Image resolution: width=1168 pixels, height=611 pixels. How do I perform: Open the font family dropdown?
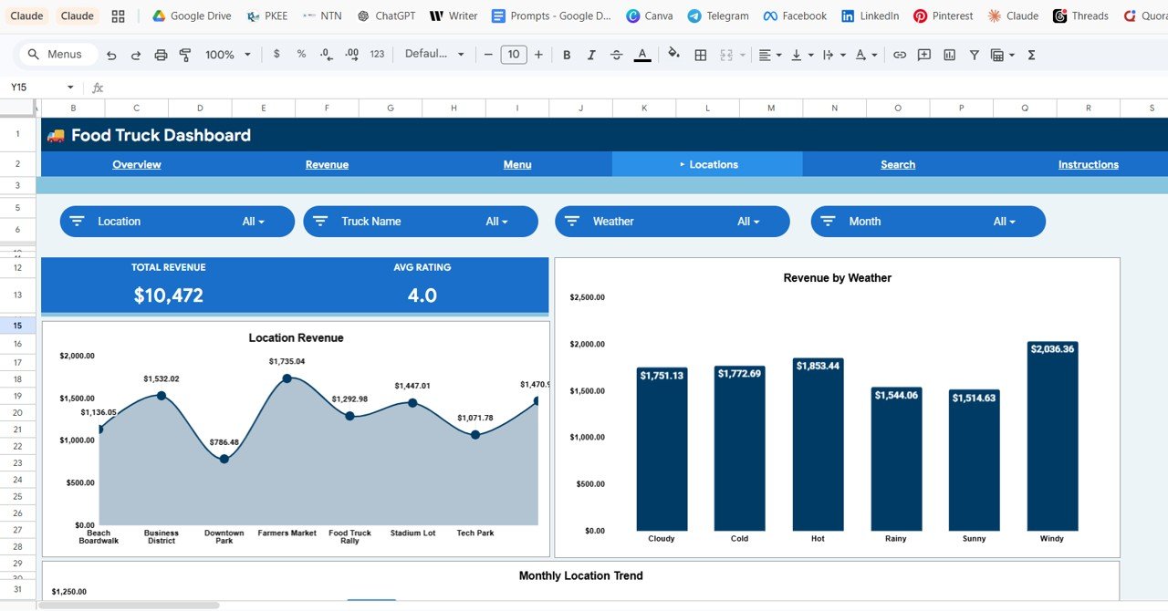tap(435, 55)
